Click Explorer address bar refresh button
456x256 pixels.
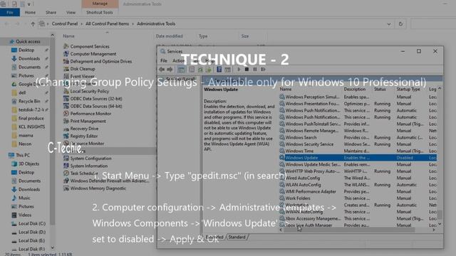[400, 24]
